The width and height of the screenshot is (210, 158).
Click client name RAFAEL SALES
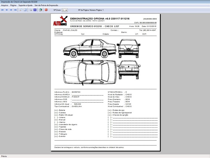coord(70,30)
